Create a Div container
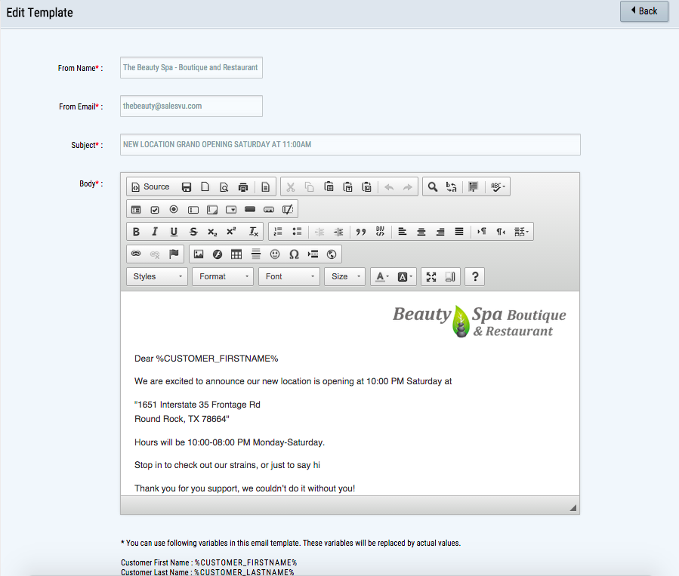 [380, 232]
